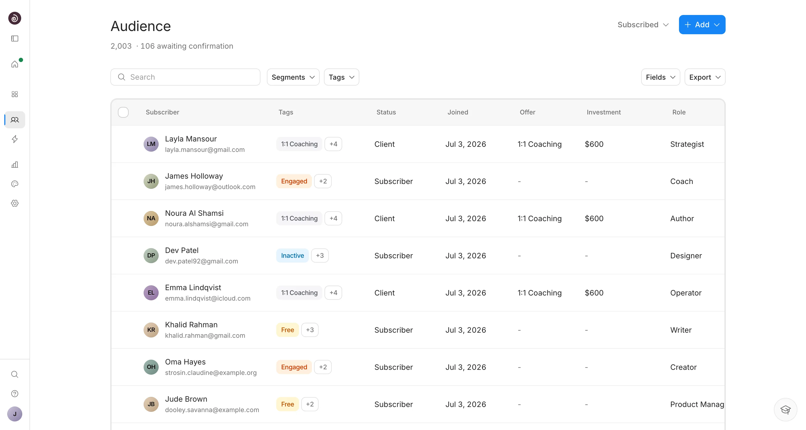Open the help question mark icon
This screenshot has height=430, width=806.
(x=15, y=394)
